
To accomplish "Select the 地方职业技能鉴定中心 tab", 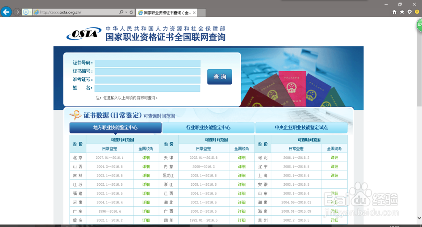I will tap(116, 128).
